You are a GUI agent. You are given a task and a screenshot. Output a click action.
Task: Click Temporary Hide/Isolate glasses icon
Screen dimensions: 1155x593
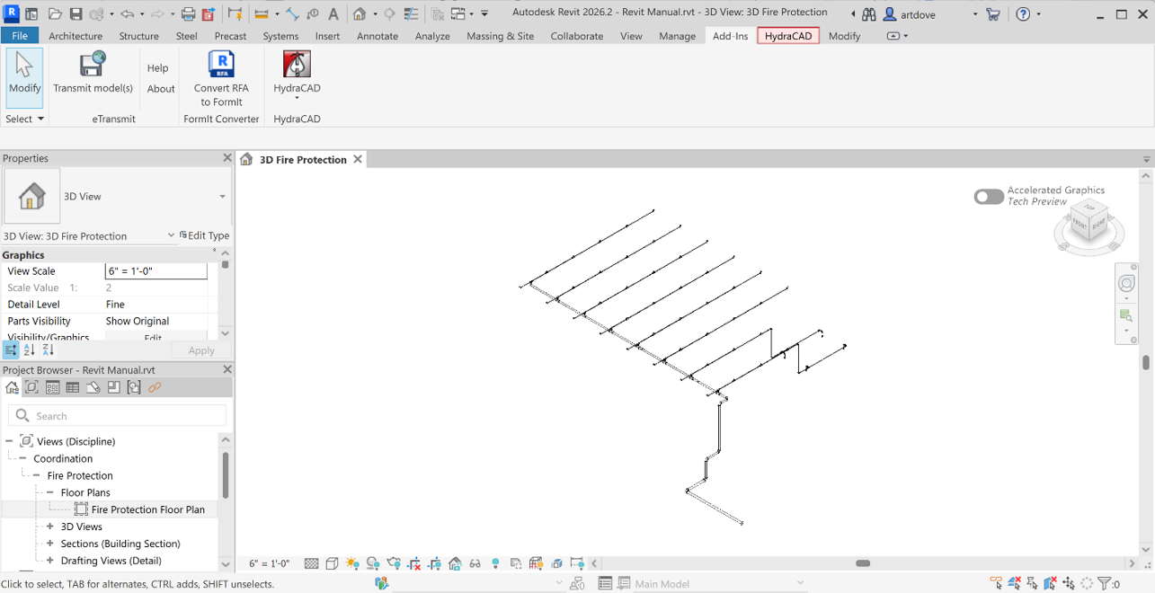475,563
